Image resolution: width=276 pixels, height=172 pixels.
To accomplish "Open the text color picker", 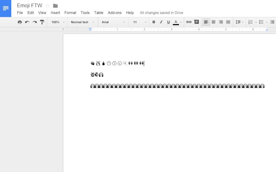I will [x=177, y=22].
